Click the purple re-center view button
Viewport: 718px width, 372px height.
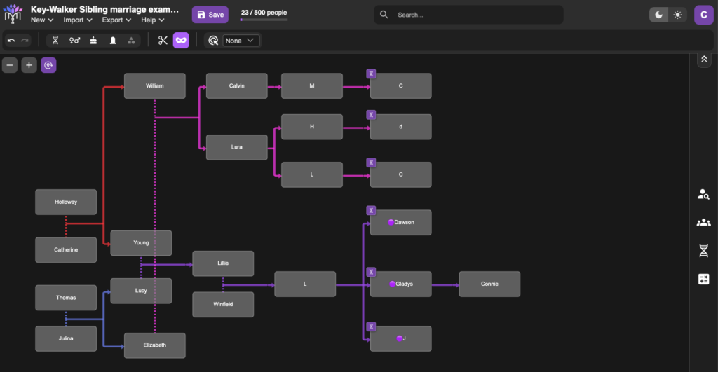click(48, 65)
